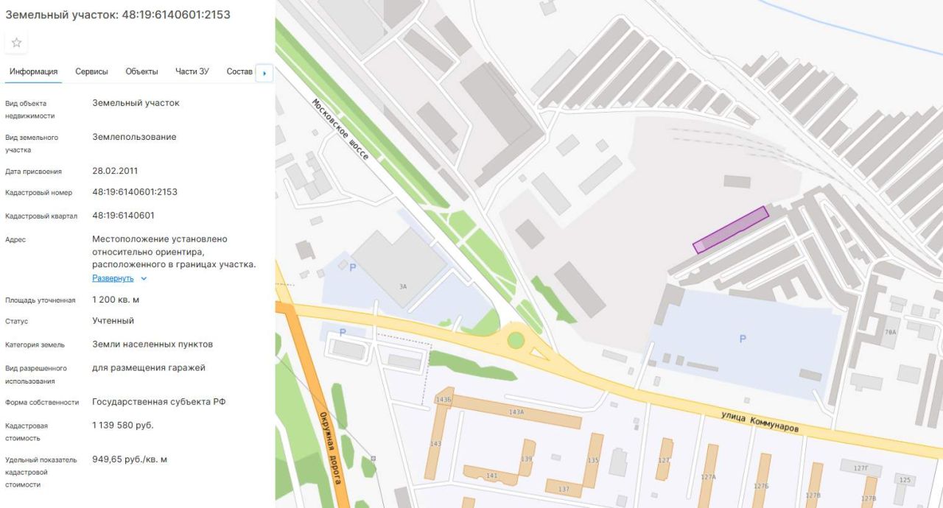Click the Московское шоссе street label
Screen dimensions: 943x508
[x=340, y=129]
